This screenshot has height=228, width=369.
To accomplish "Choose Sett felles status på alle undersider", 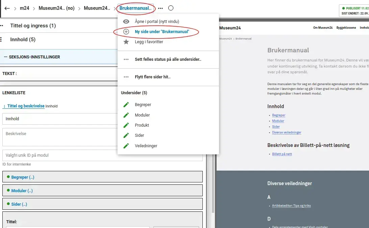I will pyautogui.click(x=168, y=59).
